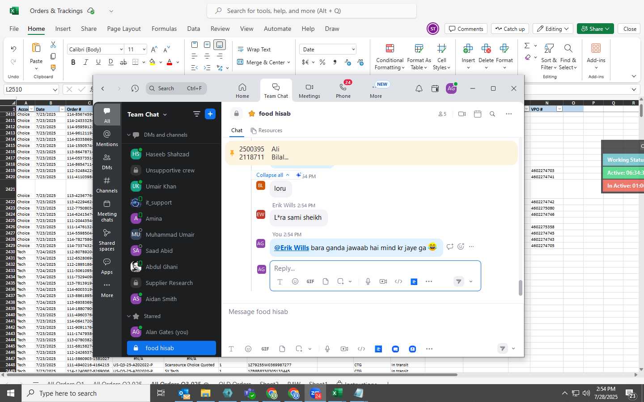Open Shared spaces in Zoom sidebar
The height and width of the screenshot is (402, 644).
[x=107, y=239]
